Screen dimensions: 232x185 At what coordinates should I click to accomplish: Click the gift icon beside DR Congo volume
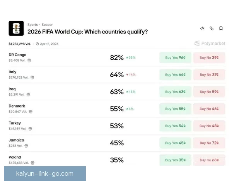click(x=29, y=61)
